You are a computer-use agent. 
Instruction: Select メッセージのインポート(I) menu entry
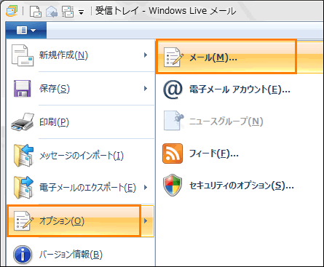point(80,156)
